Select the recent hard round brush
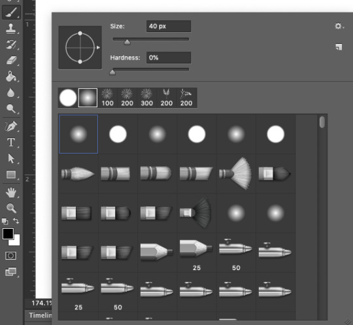This screenshot has width=353, height=325. (x=68, y=97)
